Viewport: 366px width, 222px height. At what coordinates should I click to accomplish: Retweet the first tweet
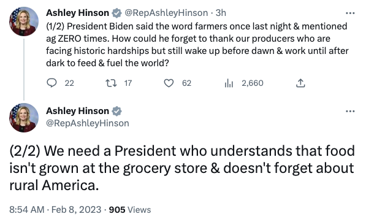click(x=112, y=83)
